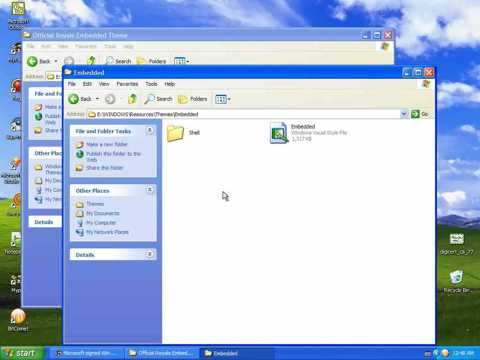Screen dimensions: 480x360
Task: Click the Forward arrow in Embedded window
Action: click(110, 99)
